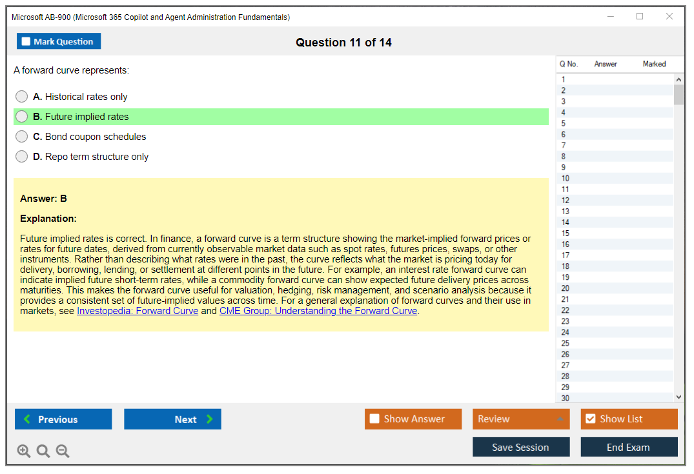The height and width of the screenshot is (474, 694).
Task: Select option D Repo term structure only
Action: [x=21, y=156]
